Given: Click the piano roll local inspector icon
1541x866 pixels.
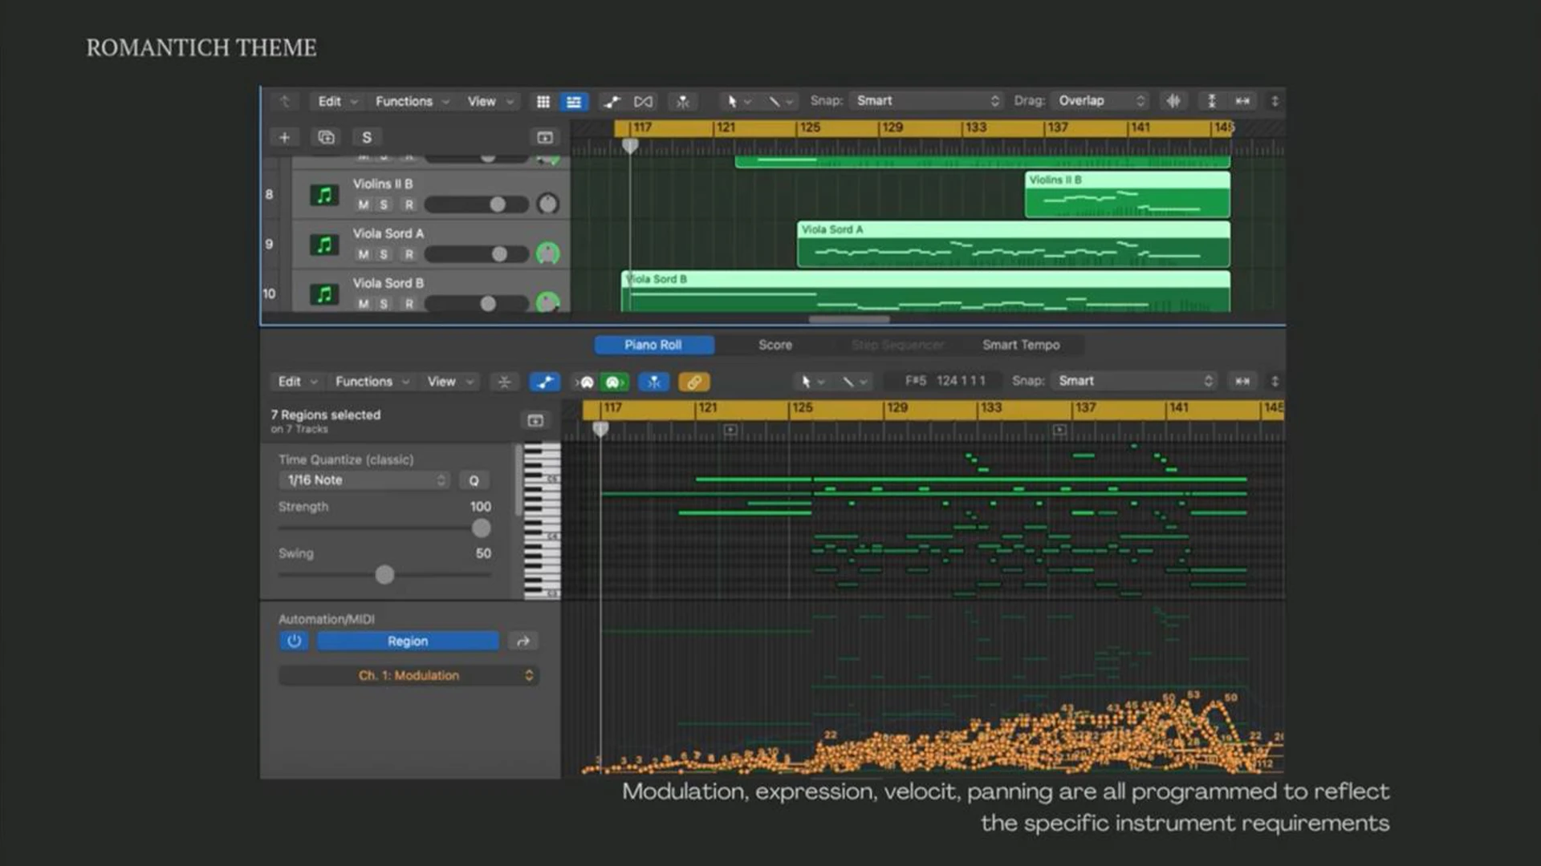Looking at the screenshot, I should click(535, 421).
